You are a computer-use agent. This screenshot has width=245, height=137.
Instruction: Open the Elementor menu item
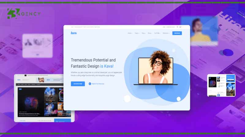click(x=166, y=33)
